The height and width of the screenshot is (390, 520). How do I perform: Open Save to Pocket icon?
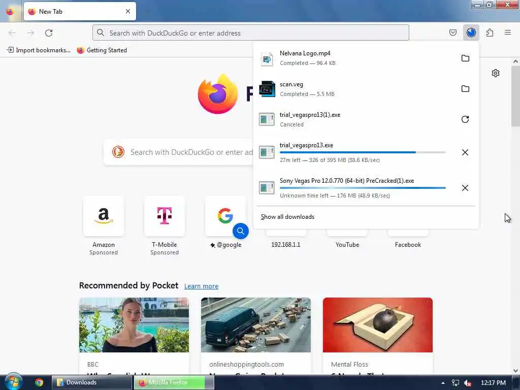[452, 32]
